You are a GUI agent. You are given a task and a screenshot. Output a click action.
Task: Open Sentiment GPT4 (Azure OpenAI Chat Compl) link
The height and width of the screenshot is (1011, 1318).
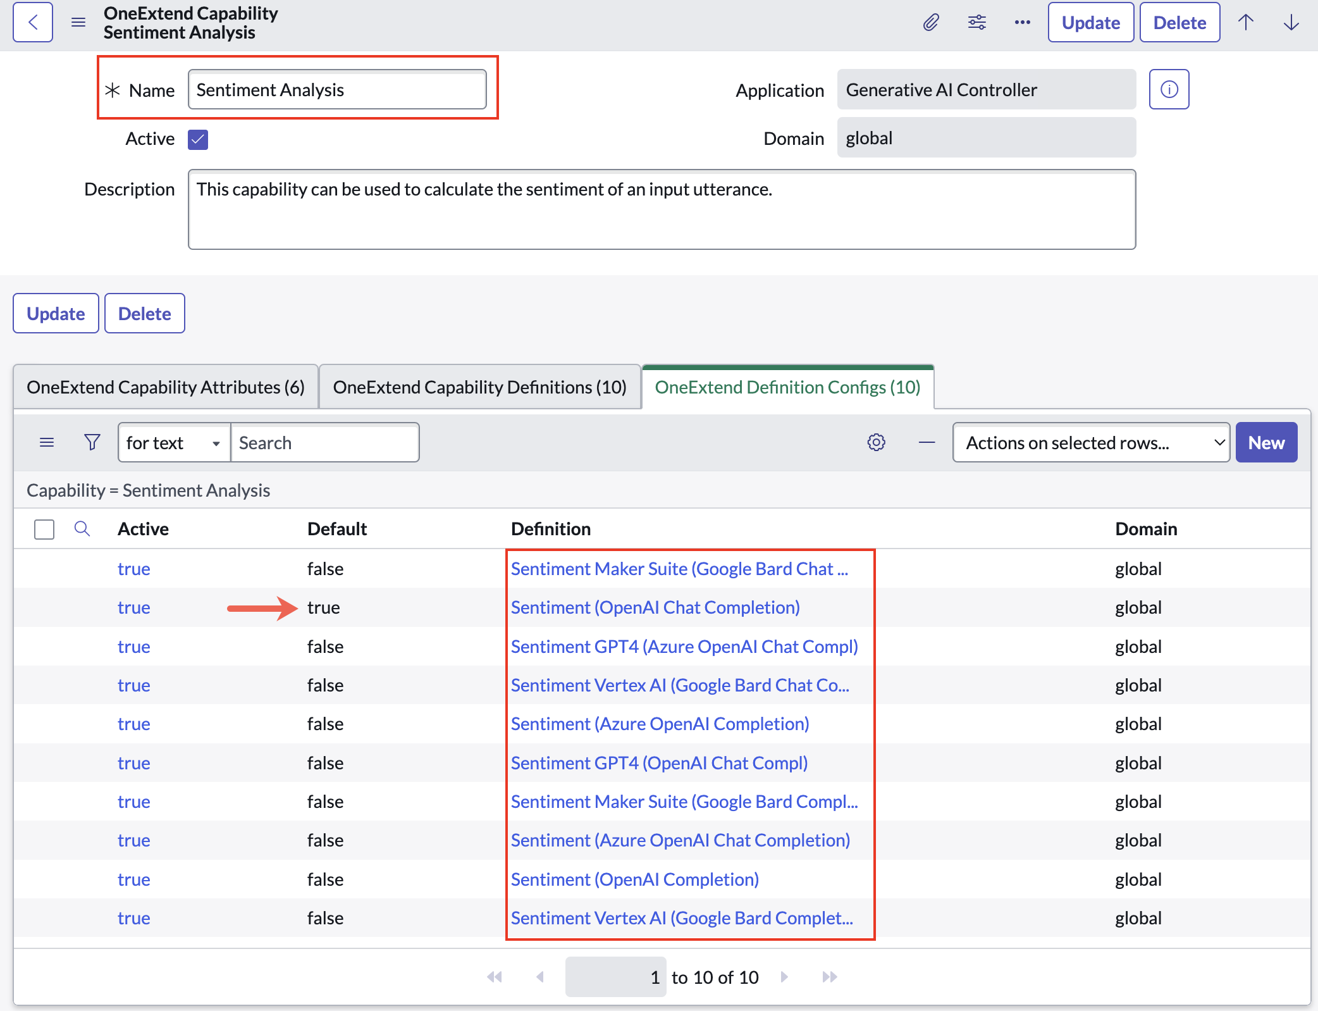tap(684, 647)
